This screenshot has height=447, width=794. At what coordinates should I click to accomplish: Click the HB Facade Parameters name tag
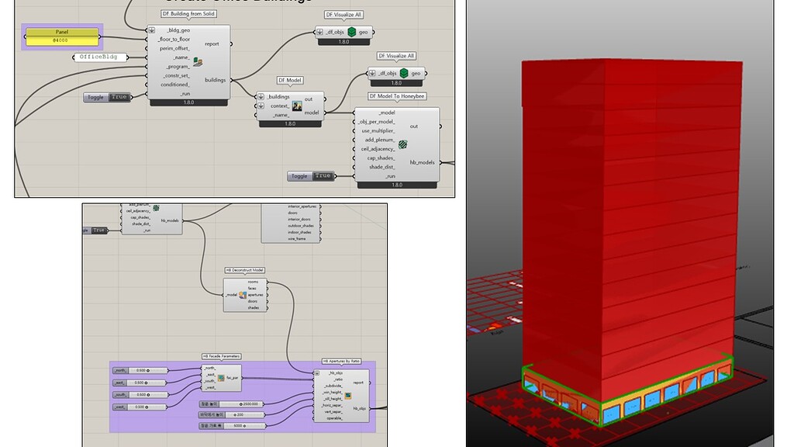(x=220, y=355)
